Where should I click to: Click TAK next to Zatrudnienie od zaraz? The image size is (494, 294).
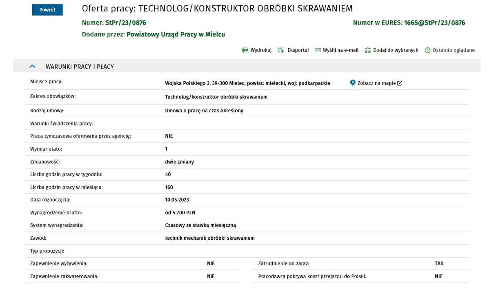(439, 264)
